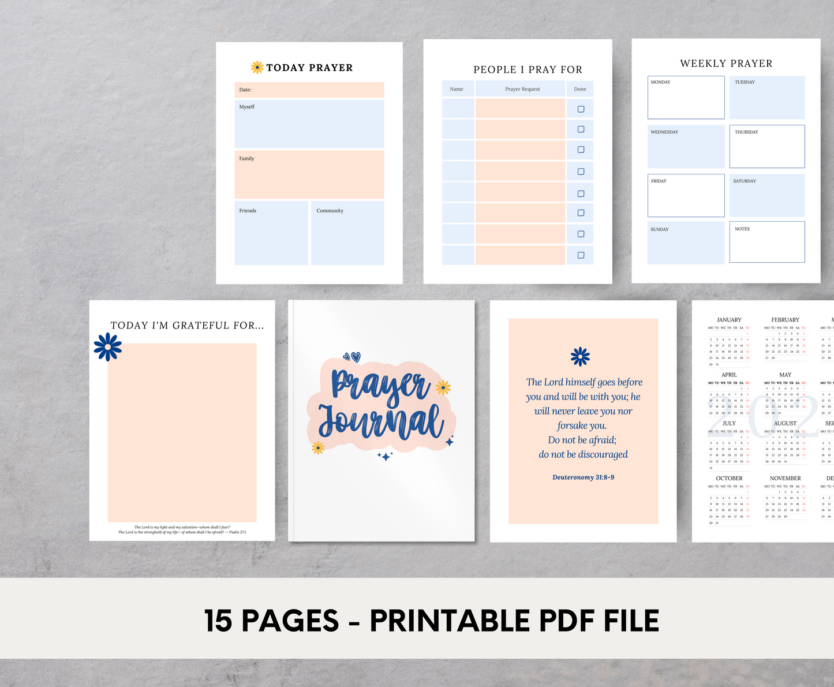
Task: Click the Friends prayer box
Action: (x=271, y=233)
